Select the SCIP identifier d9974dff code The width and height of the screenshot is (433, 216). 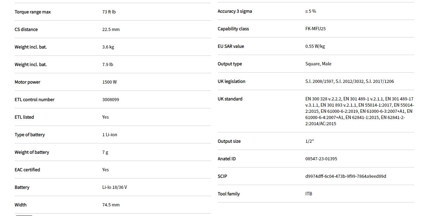point(346,176)
